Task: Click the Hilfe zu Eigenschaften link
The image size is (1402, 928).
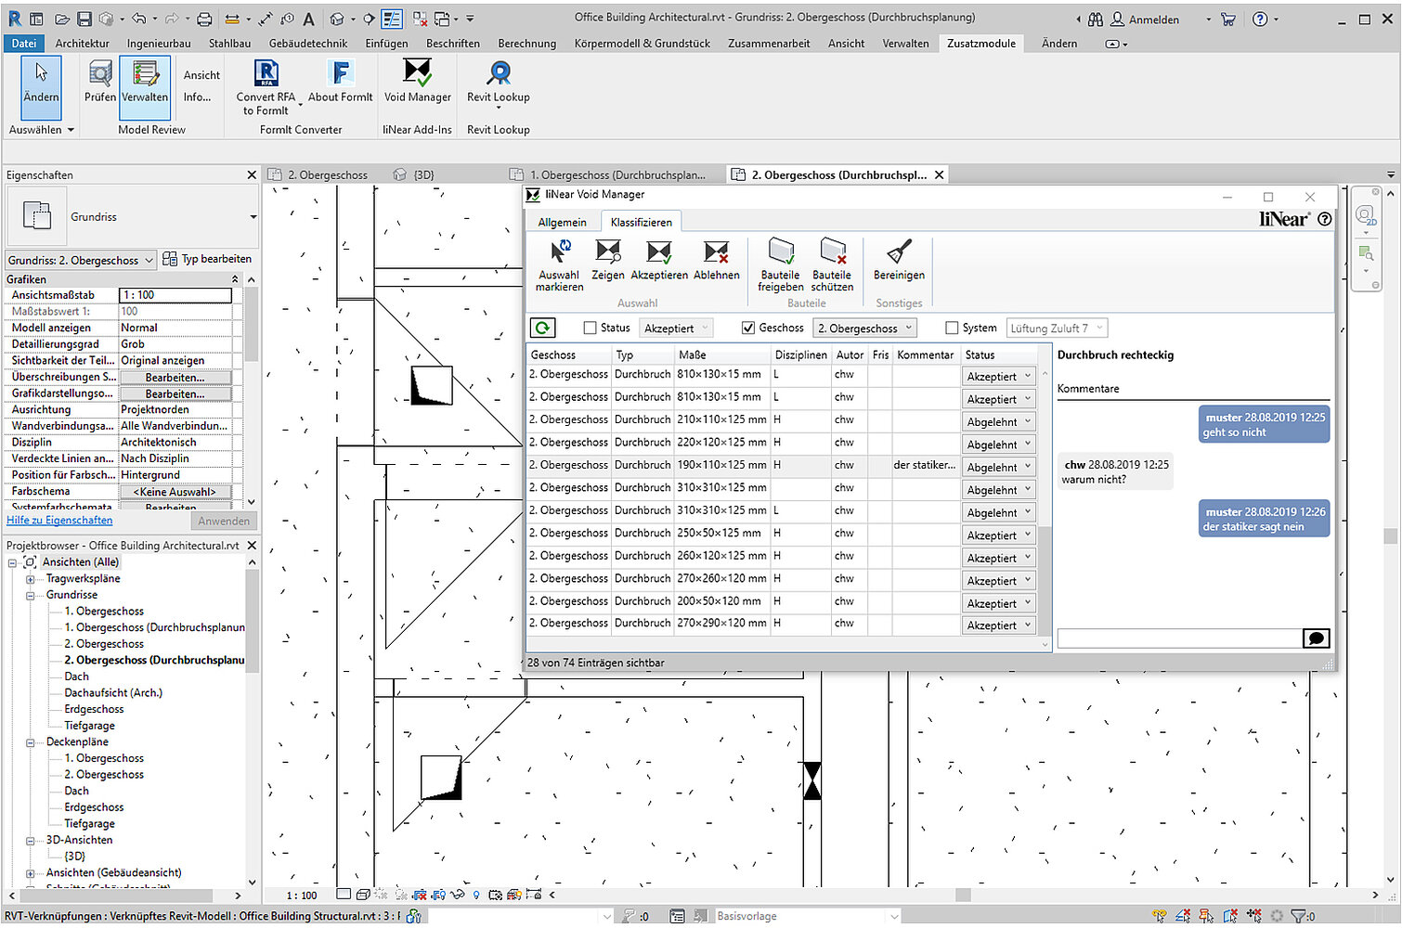Action: point(59,521)
